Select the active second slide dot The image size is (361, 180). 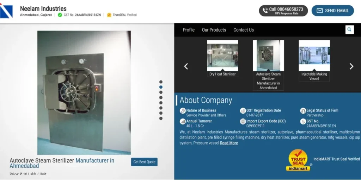pyautogui.click(x=161, y=87)
